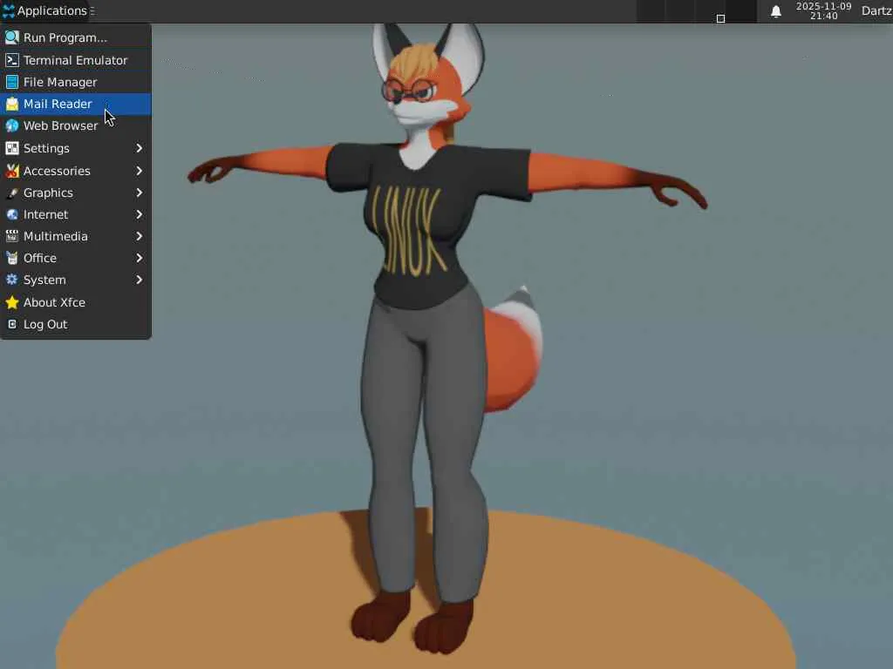Click the System gear icon
This screenshot has width=893, height=669.
click(x=12, y=280)
